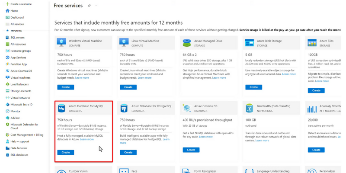Click the Azure Cosmos DB sidebar icon
This screenshot has width=346, height=173.
[x=7, y=71]
